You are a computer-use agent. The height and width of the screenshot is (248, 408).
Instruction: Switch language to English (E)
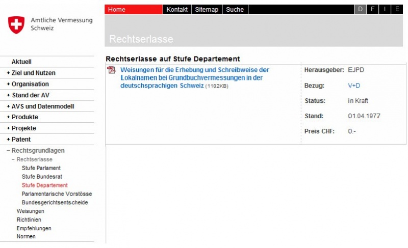click(397, 9)
